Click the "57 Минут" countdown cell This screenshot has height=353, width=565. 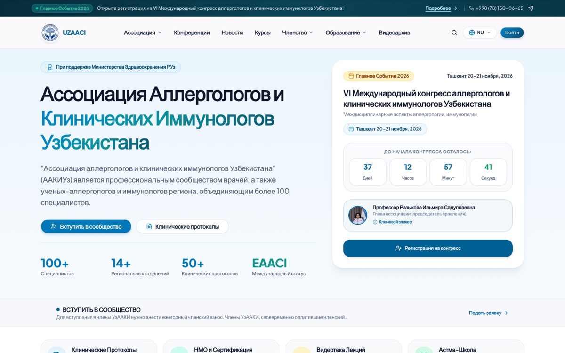click(x=448, y=172)
